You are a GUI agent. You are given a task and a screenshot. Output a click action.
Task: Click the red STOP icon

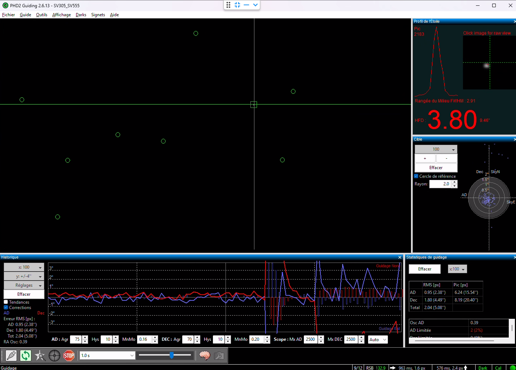point(69,356)
